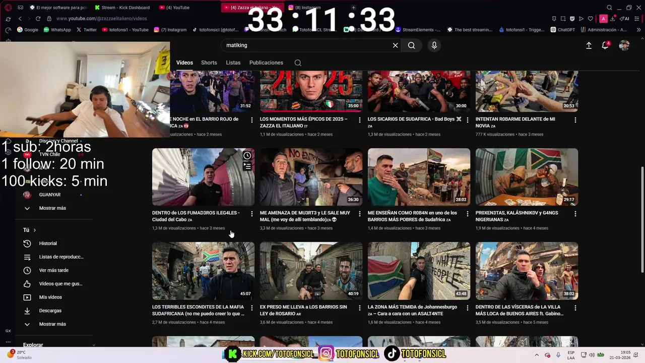The height and width of the screenshot is (363, 645).
Task: Open Historial in the sidebar
Action: pyautogui.click(x=47, y=244)
